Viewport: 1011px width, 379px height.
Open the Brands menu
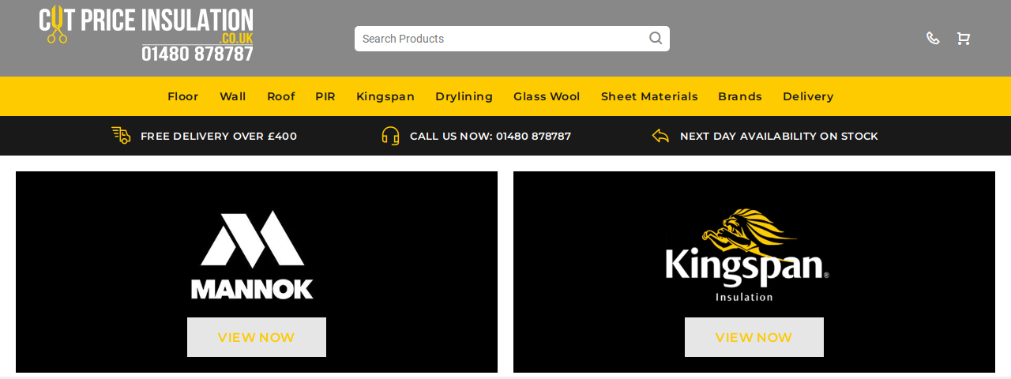(740, 96)
